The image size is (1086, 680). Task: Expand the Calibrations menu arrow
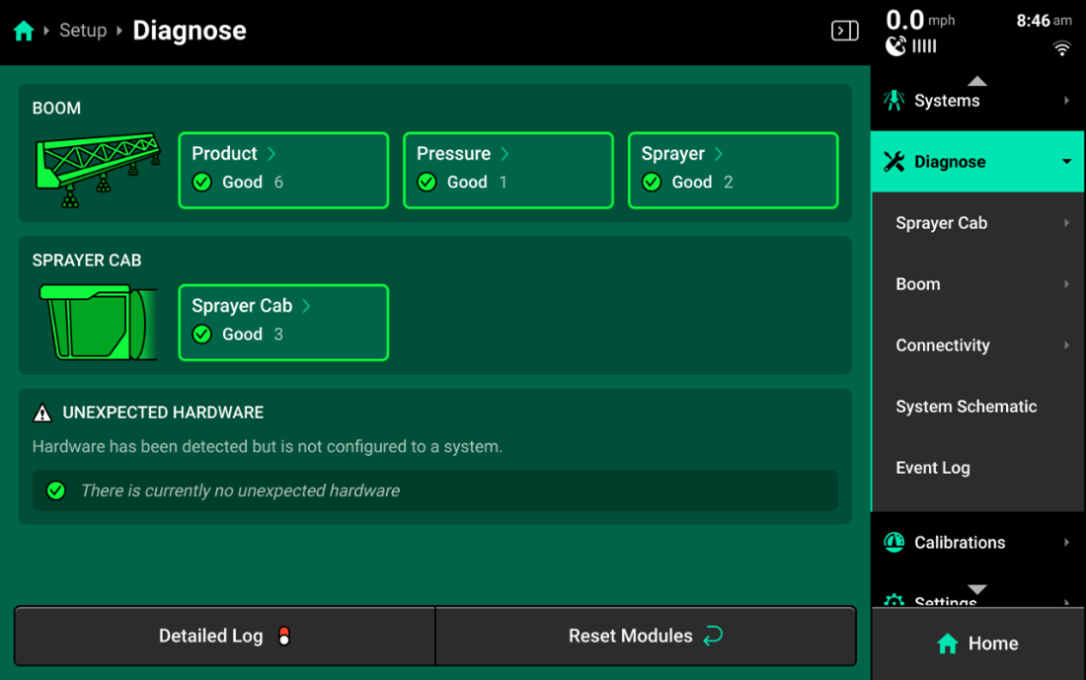coord(1066,542)
